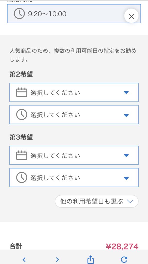Image resolution: width=148 pixels, height=264 pixels.
Task: Tap the browser share icon
Action: [x=91, y=259]
